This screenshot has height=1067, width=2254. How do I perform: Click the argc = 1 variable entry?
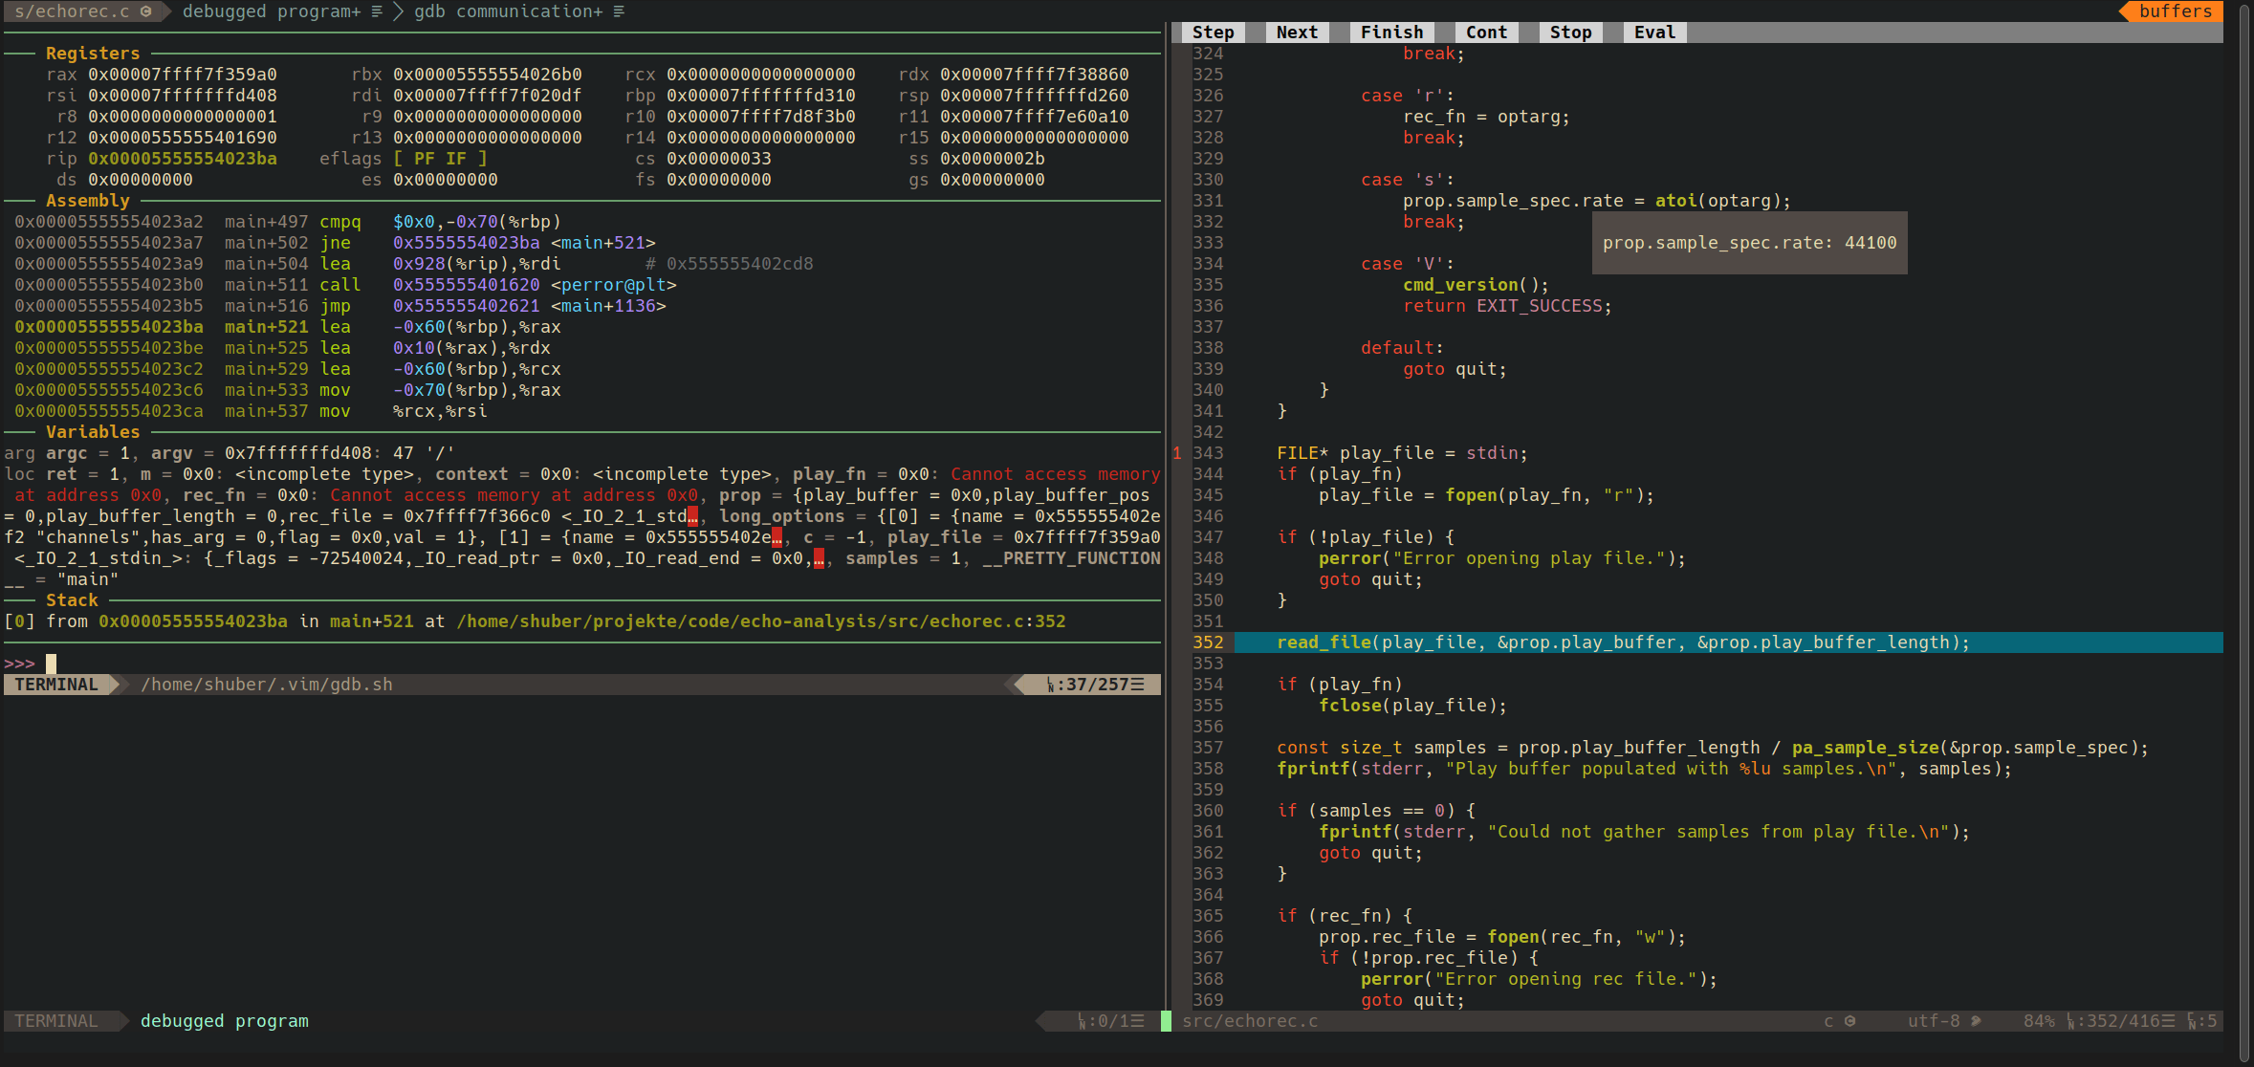(x=88, y=453)
